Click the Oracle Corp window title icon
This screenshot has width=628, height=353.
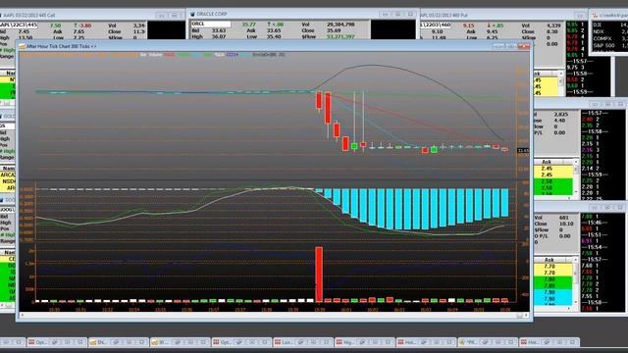click(x=192, y=15)
